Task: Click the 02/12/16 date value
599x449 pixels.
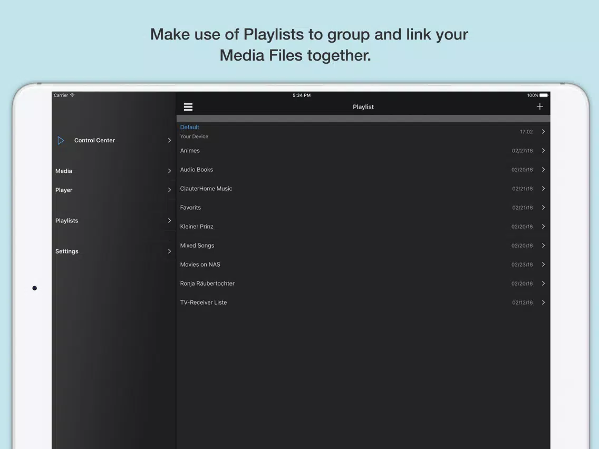Action: 522,303
